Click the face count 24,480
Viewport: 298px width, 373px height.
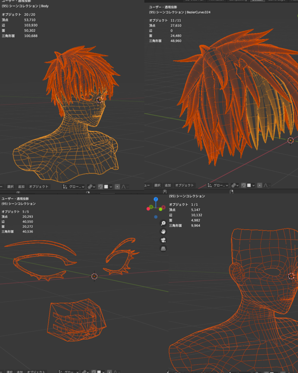[x=176, y=36]
